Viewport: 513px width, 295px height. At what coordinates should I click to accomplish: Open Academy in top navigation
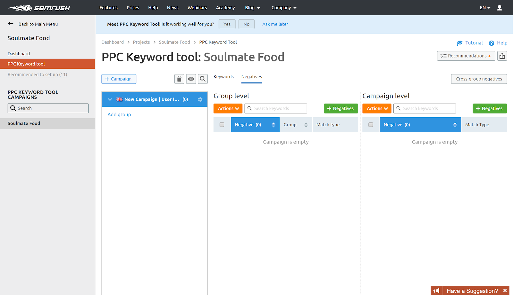click(225, 8)
